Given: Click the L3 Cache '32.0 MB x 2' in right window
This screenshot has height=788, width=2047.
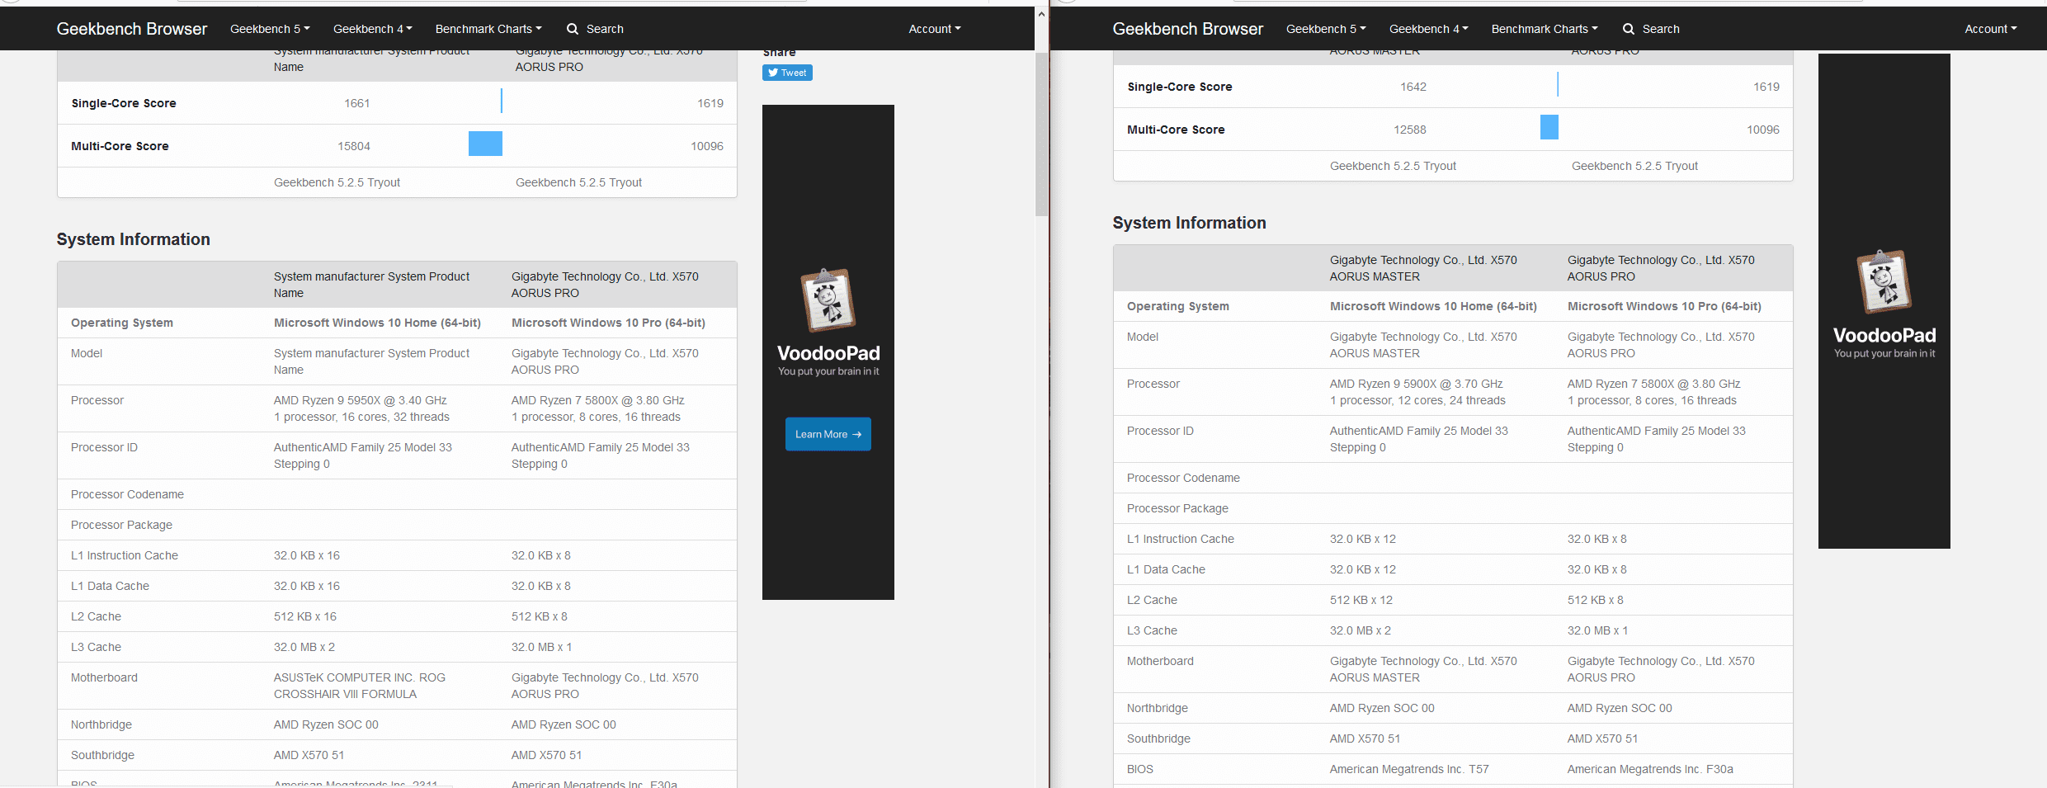Looking at the screenshot, I should click(1361, 630).
